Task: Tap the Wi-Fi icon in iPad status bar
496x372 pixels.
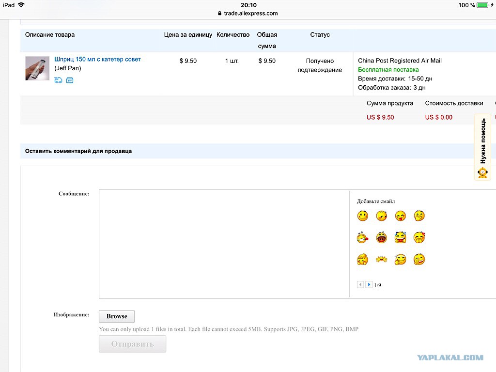Action: point(21,5)
